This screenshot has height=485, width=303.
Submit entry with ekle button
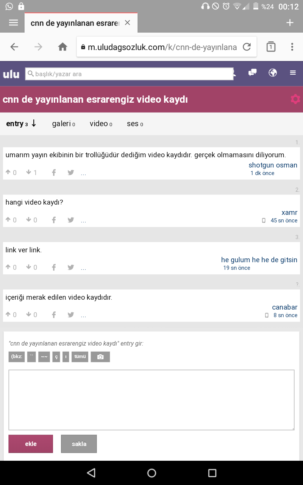31,444
